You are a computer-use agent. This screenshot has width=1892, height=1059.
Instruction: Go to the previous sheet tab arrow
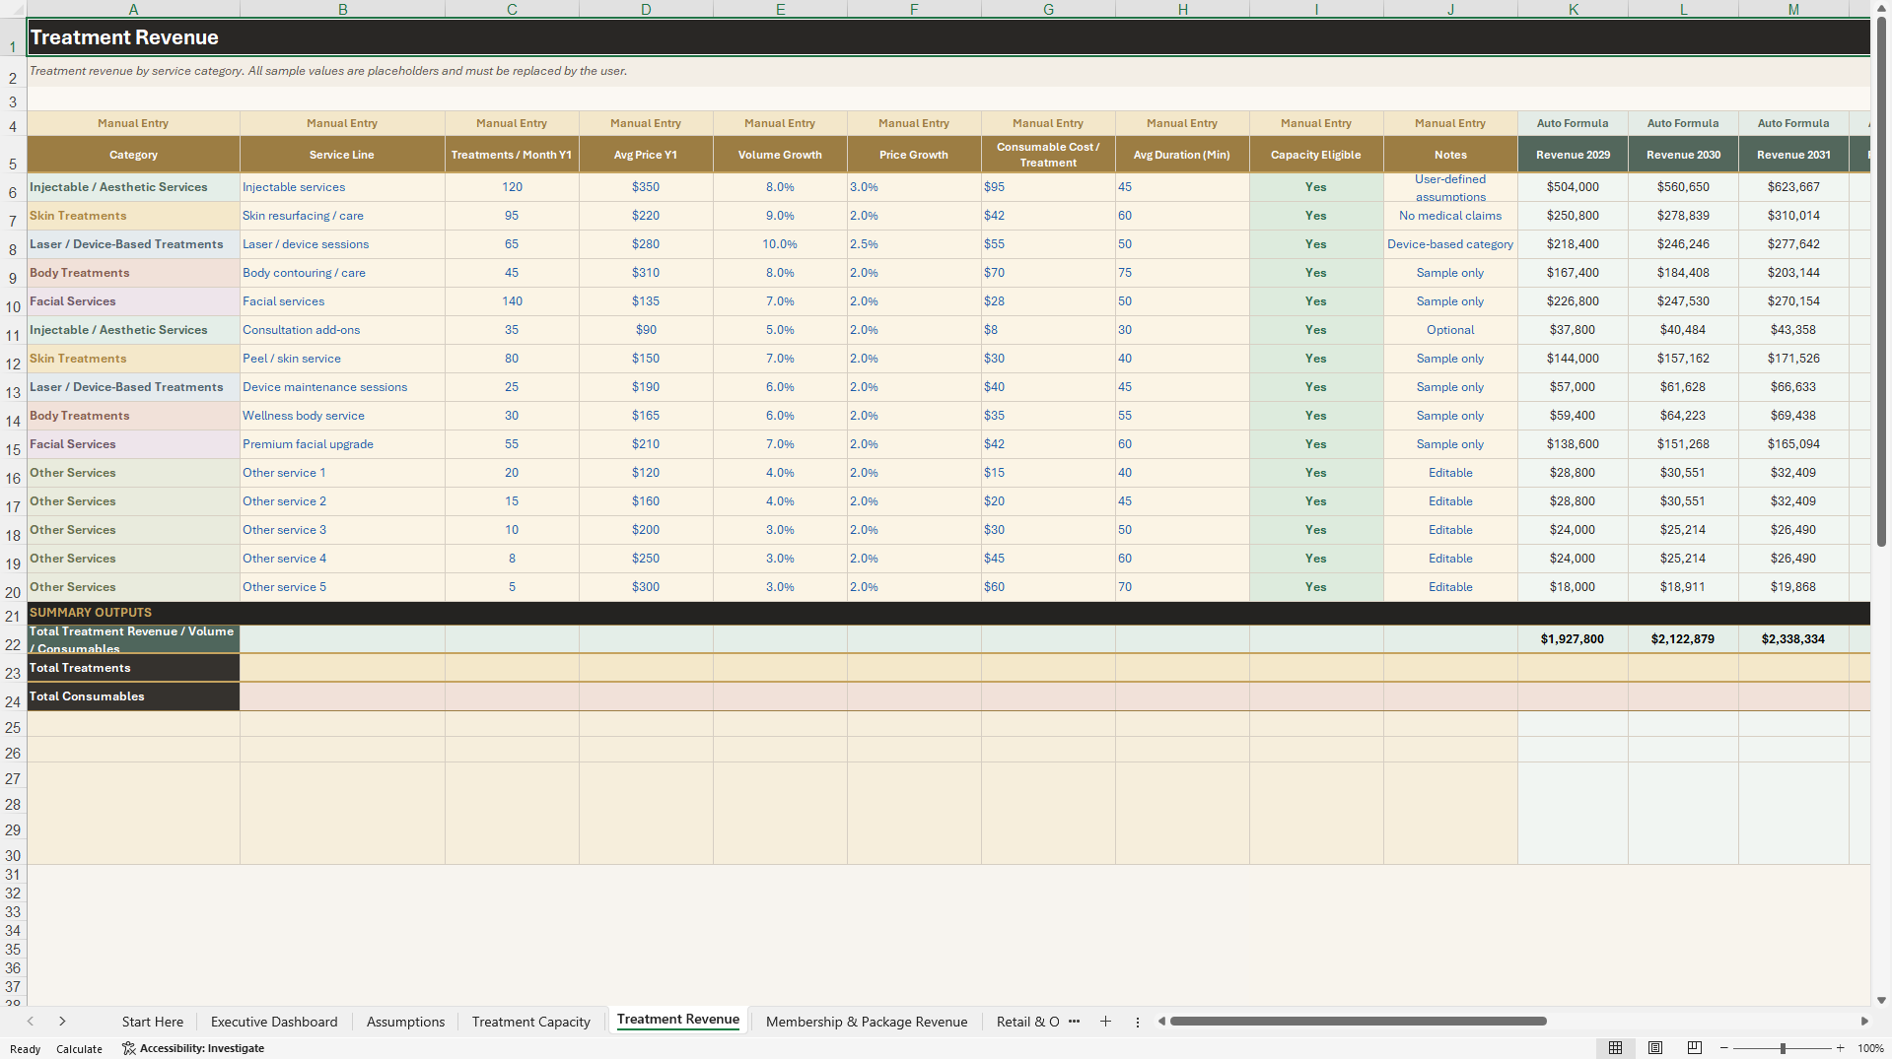tap(31, 1022)
